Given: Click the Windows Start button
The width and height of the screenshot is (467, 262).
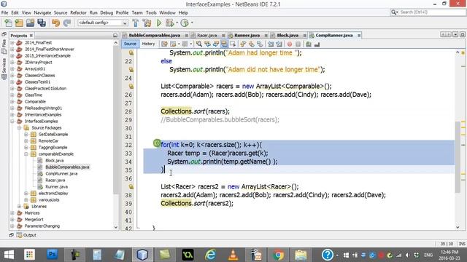Looking at the screenshot, I should 9,255.
